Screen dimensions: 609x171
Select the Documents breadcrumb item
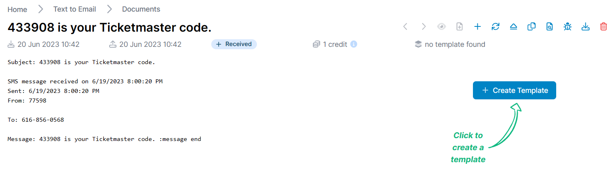141,9
